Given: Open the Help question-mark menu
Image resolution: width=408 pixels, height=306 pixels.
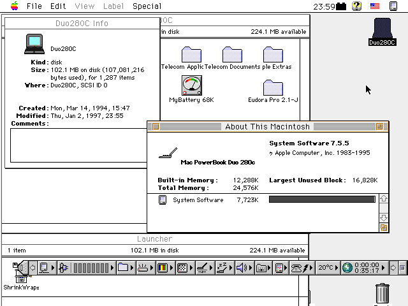Looking at the screenshot, I should pyautogui.click(x=357, y=6).
